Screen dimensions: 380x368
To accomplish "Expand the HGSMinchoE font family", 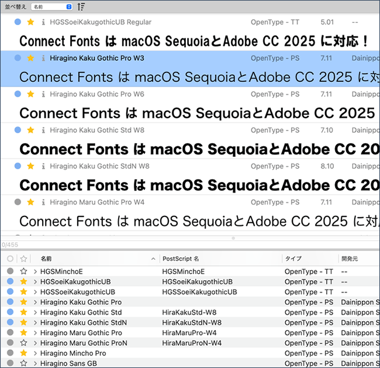I will (35, 271).
